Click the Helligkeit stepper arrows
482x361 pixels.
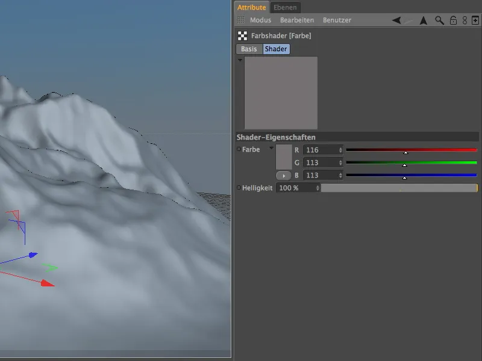click(x=318, y=188)
